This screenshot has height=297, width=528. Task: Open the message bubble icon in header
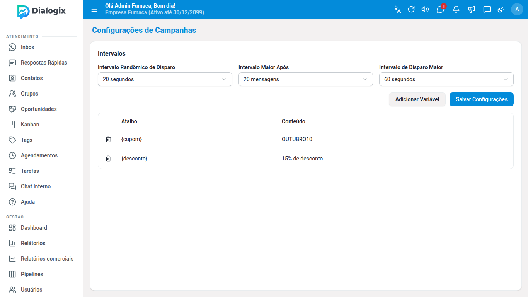(487, 9)
